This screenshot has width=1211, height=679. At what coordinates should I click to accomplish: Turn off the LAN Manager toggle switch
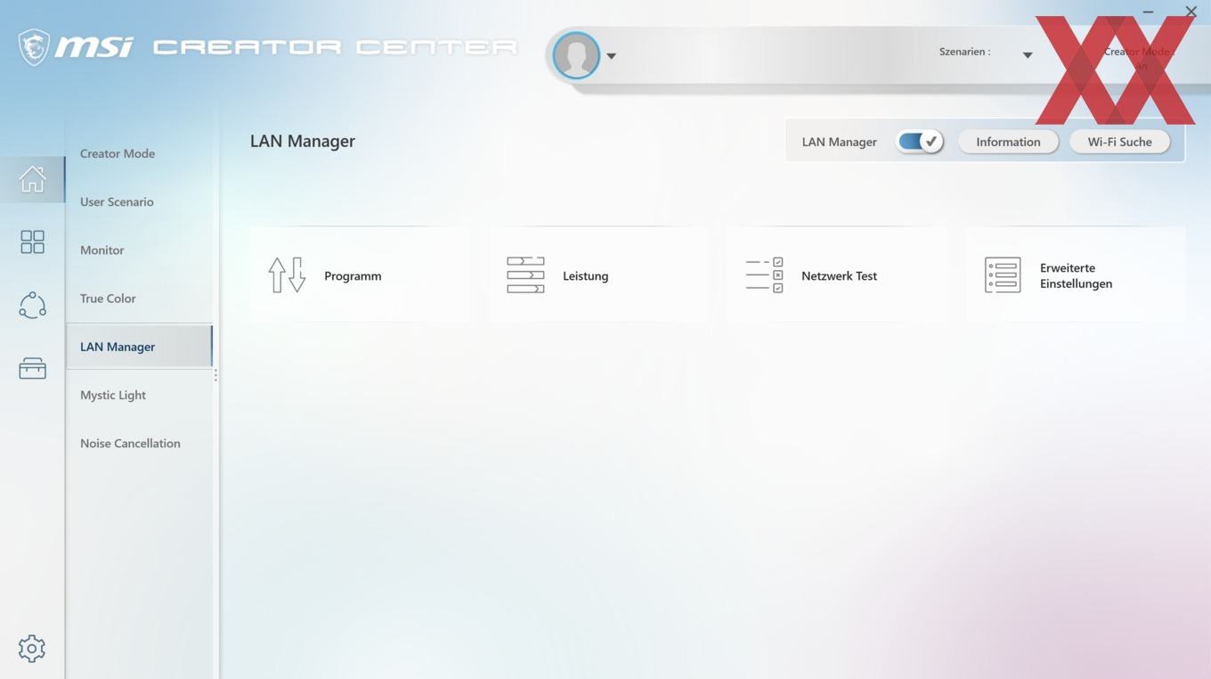(919, 142)
